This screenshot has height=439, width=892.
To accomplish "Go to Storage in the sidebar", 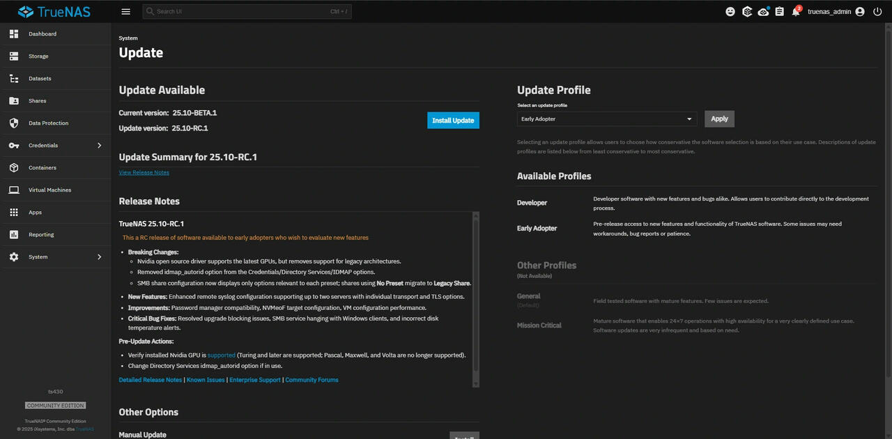I will coord(38,56).
